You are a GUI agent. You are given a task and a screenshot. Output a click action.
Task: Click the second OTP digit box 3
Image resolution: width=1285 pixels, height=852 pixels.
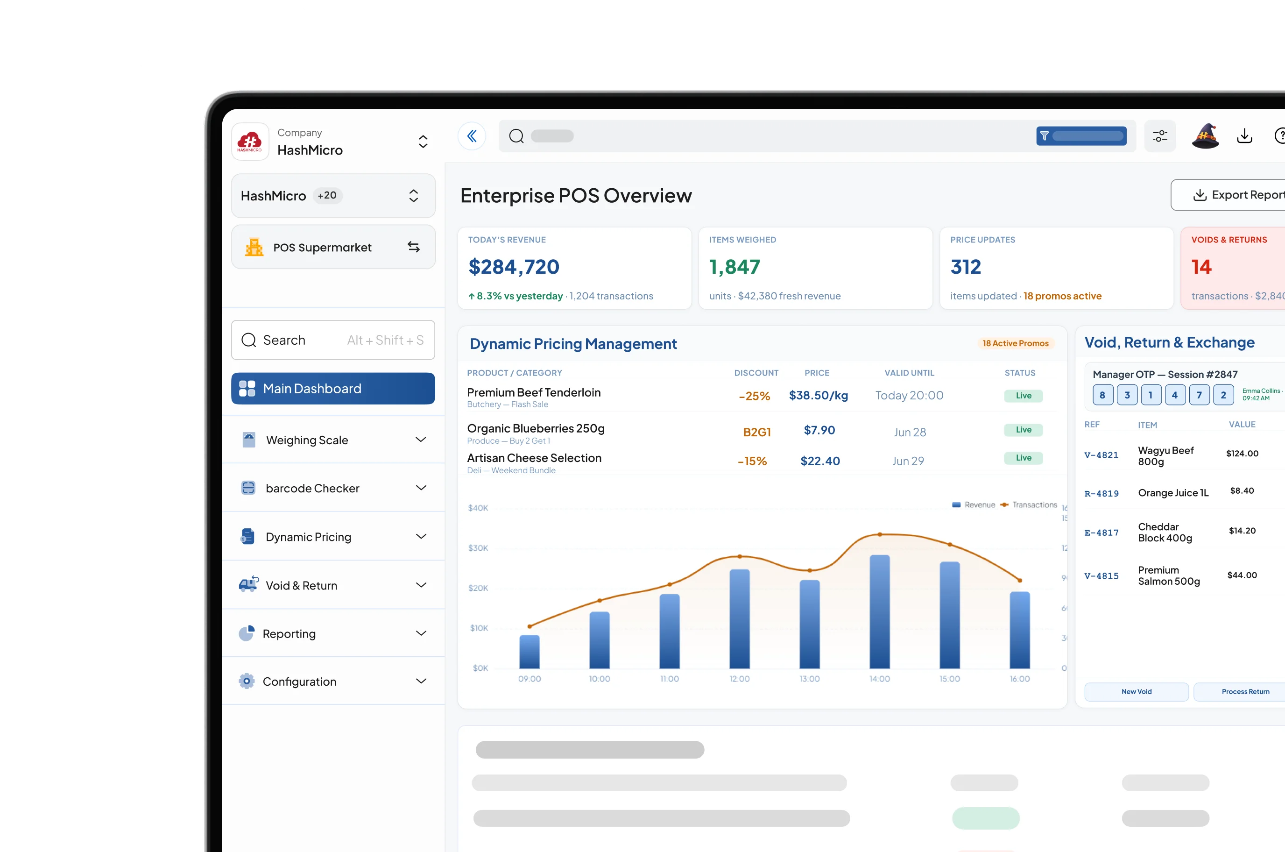(1127, 395)
